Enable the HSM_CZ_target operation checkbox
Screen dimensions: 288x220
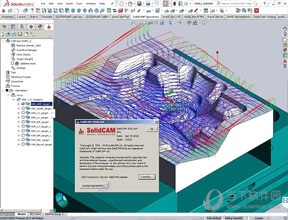point(23,113)
